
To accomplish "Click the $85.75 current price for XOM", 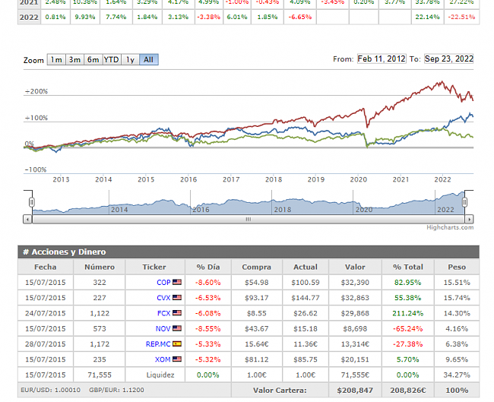I will tap(306, 359).
